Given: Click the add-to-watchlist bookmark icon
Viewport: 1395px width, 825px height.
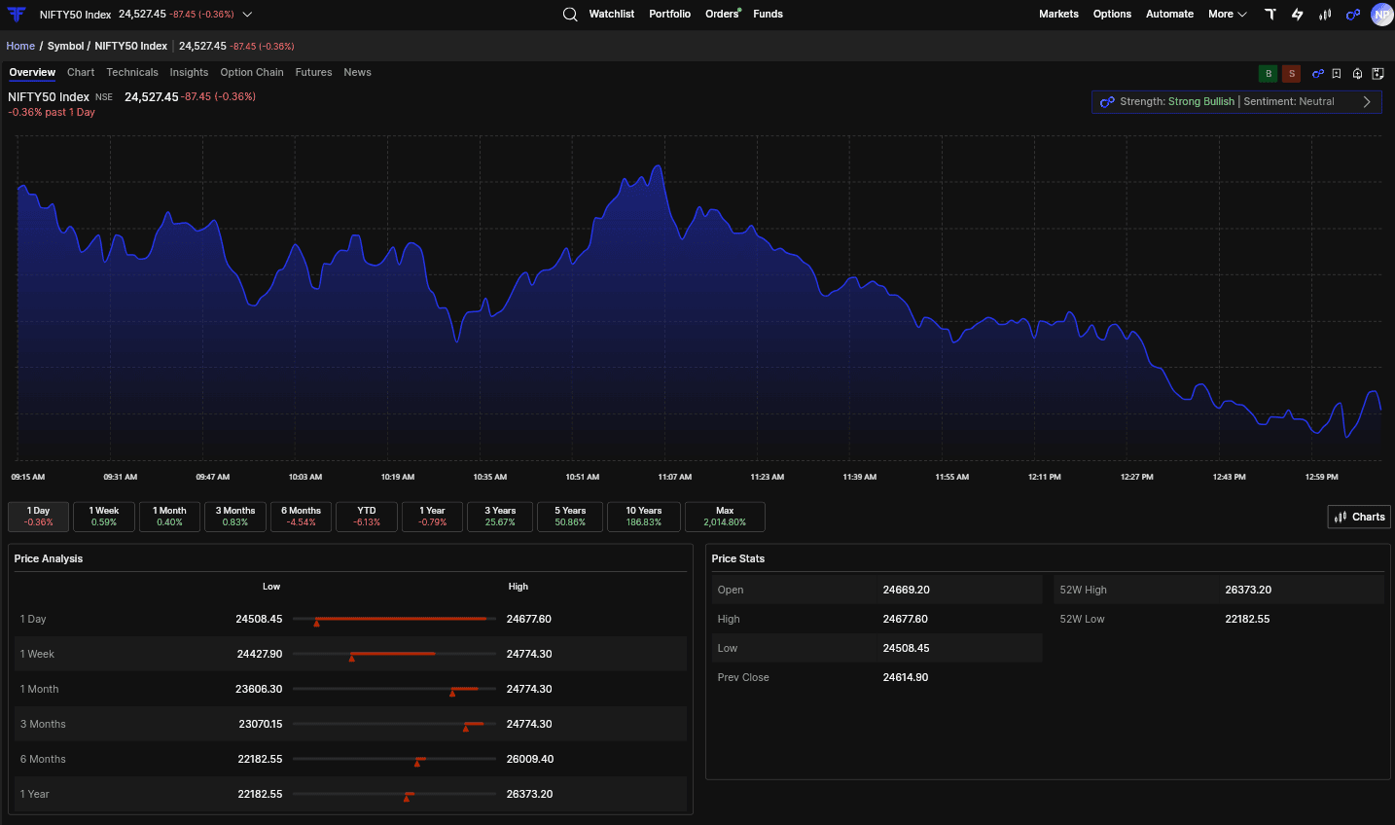Looking at the screenshot, I should [x=1337, y=74].
